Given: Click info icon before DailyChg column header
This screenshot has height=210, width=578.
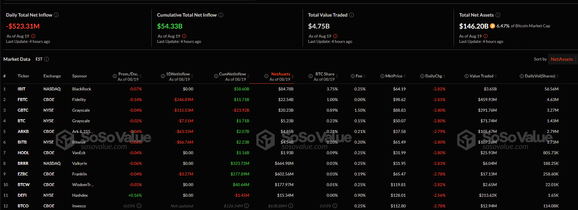Looking at the screenshot, I should click(422, 76).
